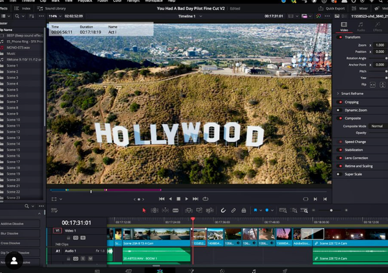388x273 pixels.
Task: Click the V1 track destination button
Action: (58, 231)
